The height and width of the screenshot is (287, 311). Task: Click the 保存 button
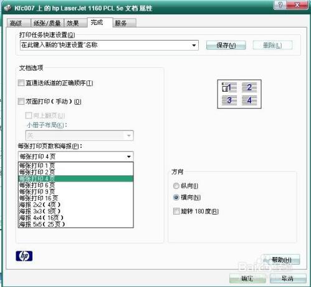(x=226, y=45)
